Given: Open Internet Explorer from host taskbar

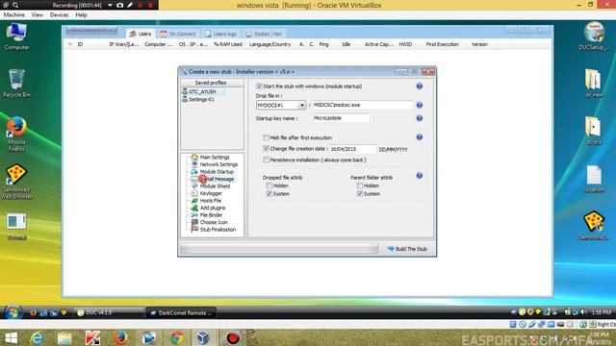Looking at the screenshot, I should (x=38, y=337).
